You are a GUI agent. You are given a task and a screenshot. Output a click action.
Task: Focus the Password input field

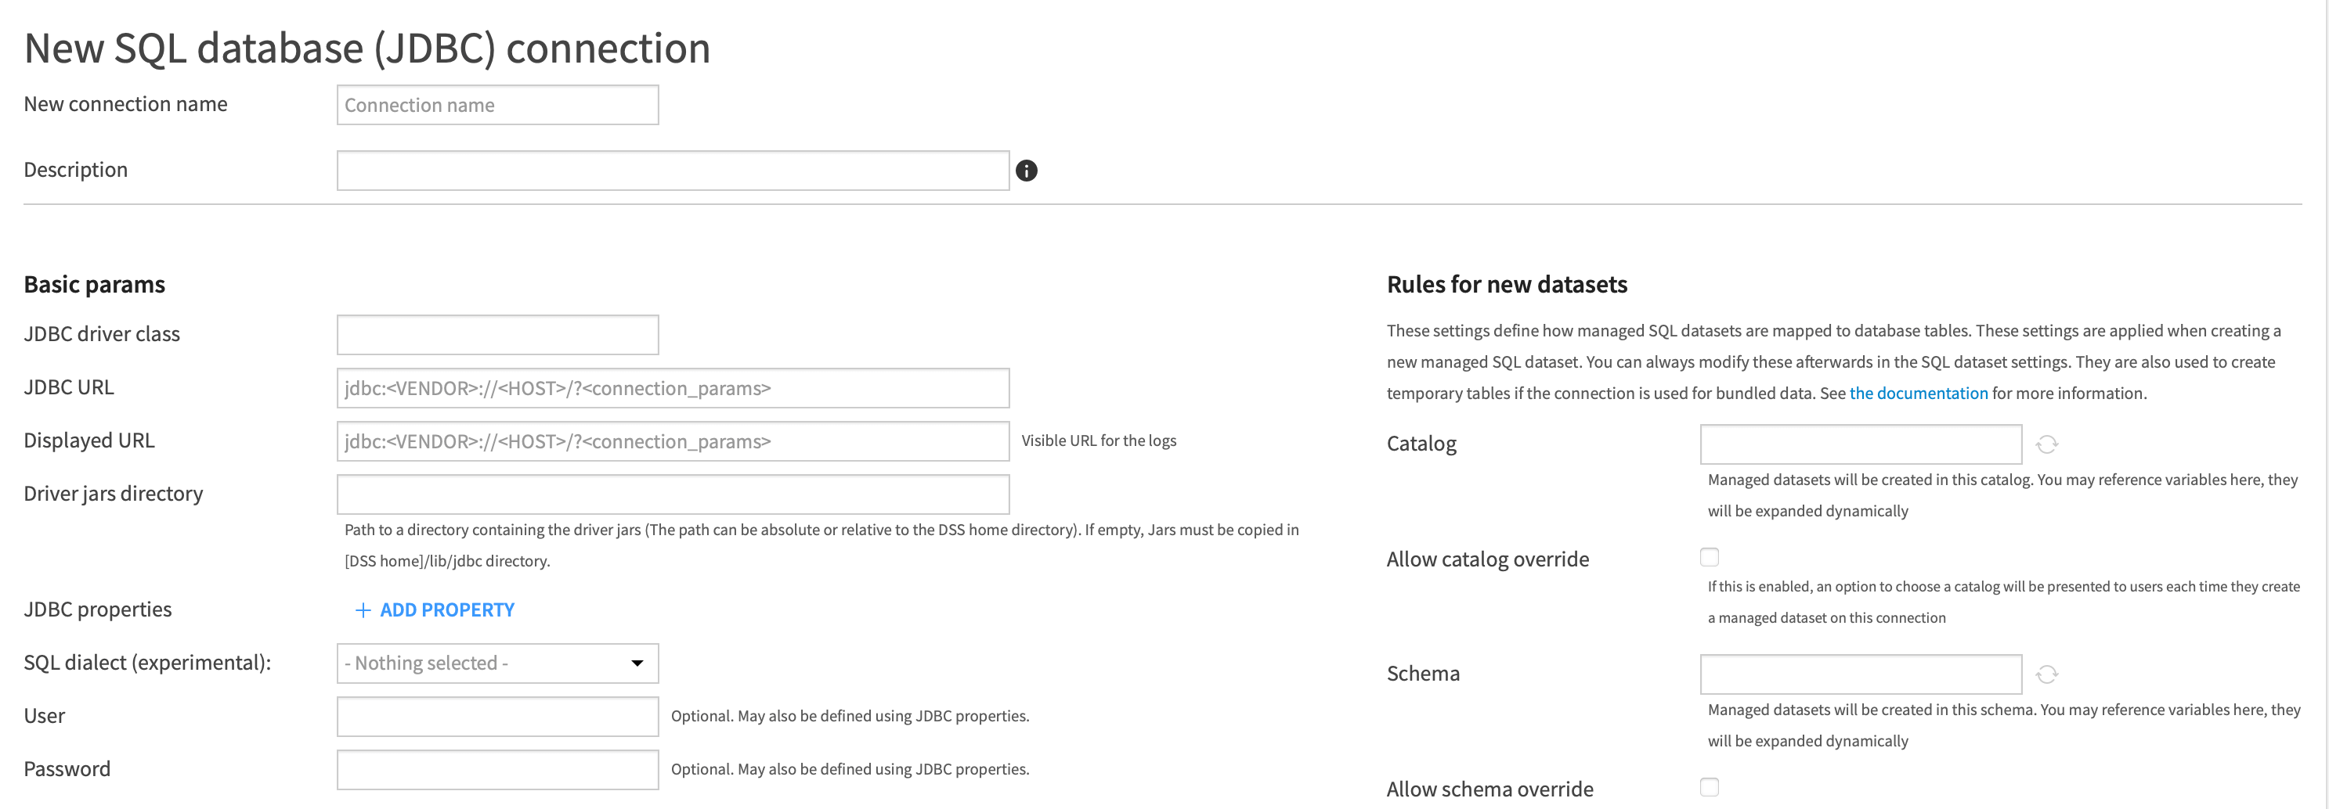coord(497,770)
